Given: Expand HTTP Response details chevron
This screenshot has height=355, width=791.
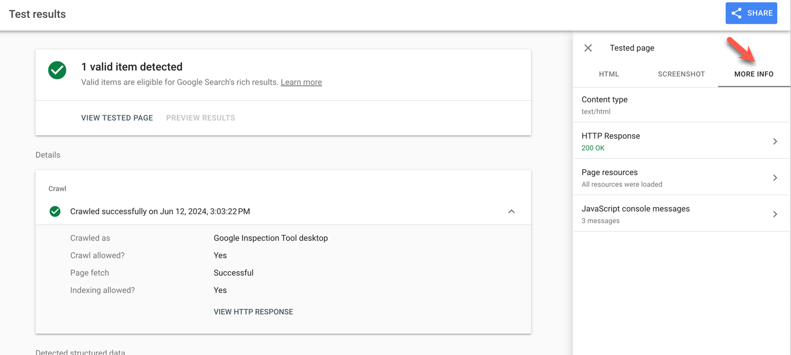Looking at the screenshot, I should pyautogui.click(x=775, y=141).
